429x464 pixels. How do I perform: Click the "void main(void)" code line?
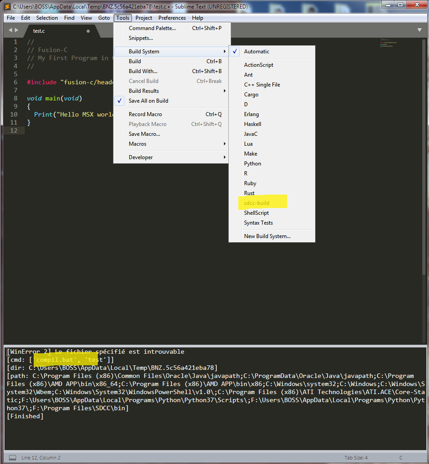coord(54,98)
